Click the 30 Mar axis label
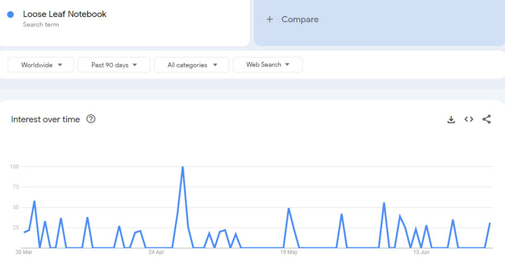505x263 pixels. (24, 252)
